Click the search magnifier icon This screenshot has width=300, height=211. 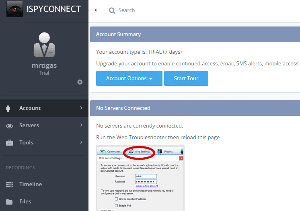tap(112, 10)
